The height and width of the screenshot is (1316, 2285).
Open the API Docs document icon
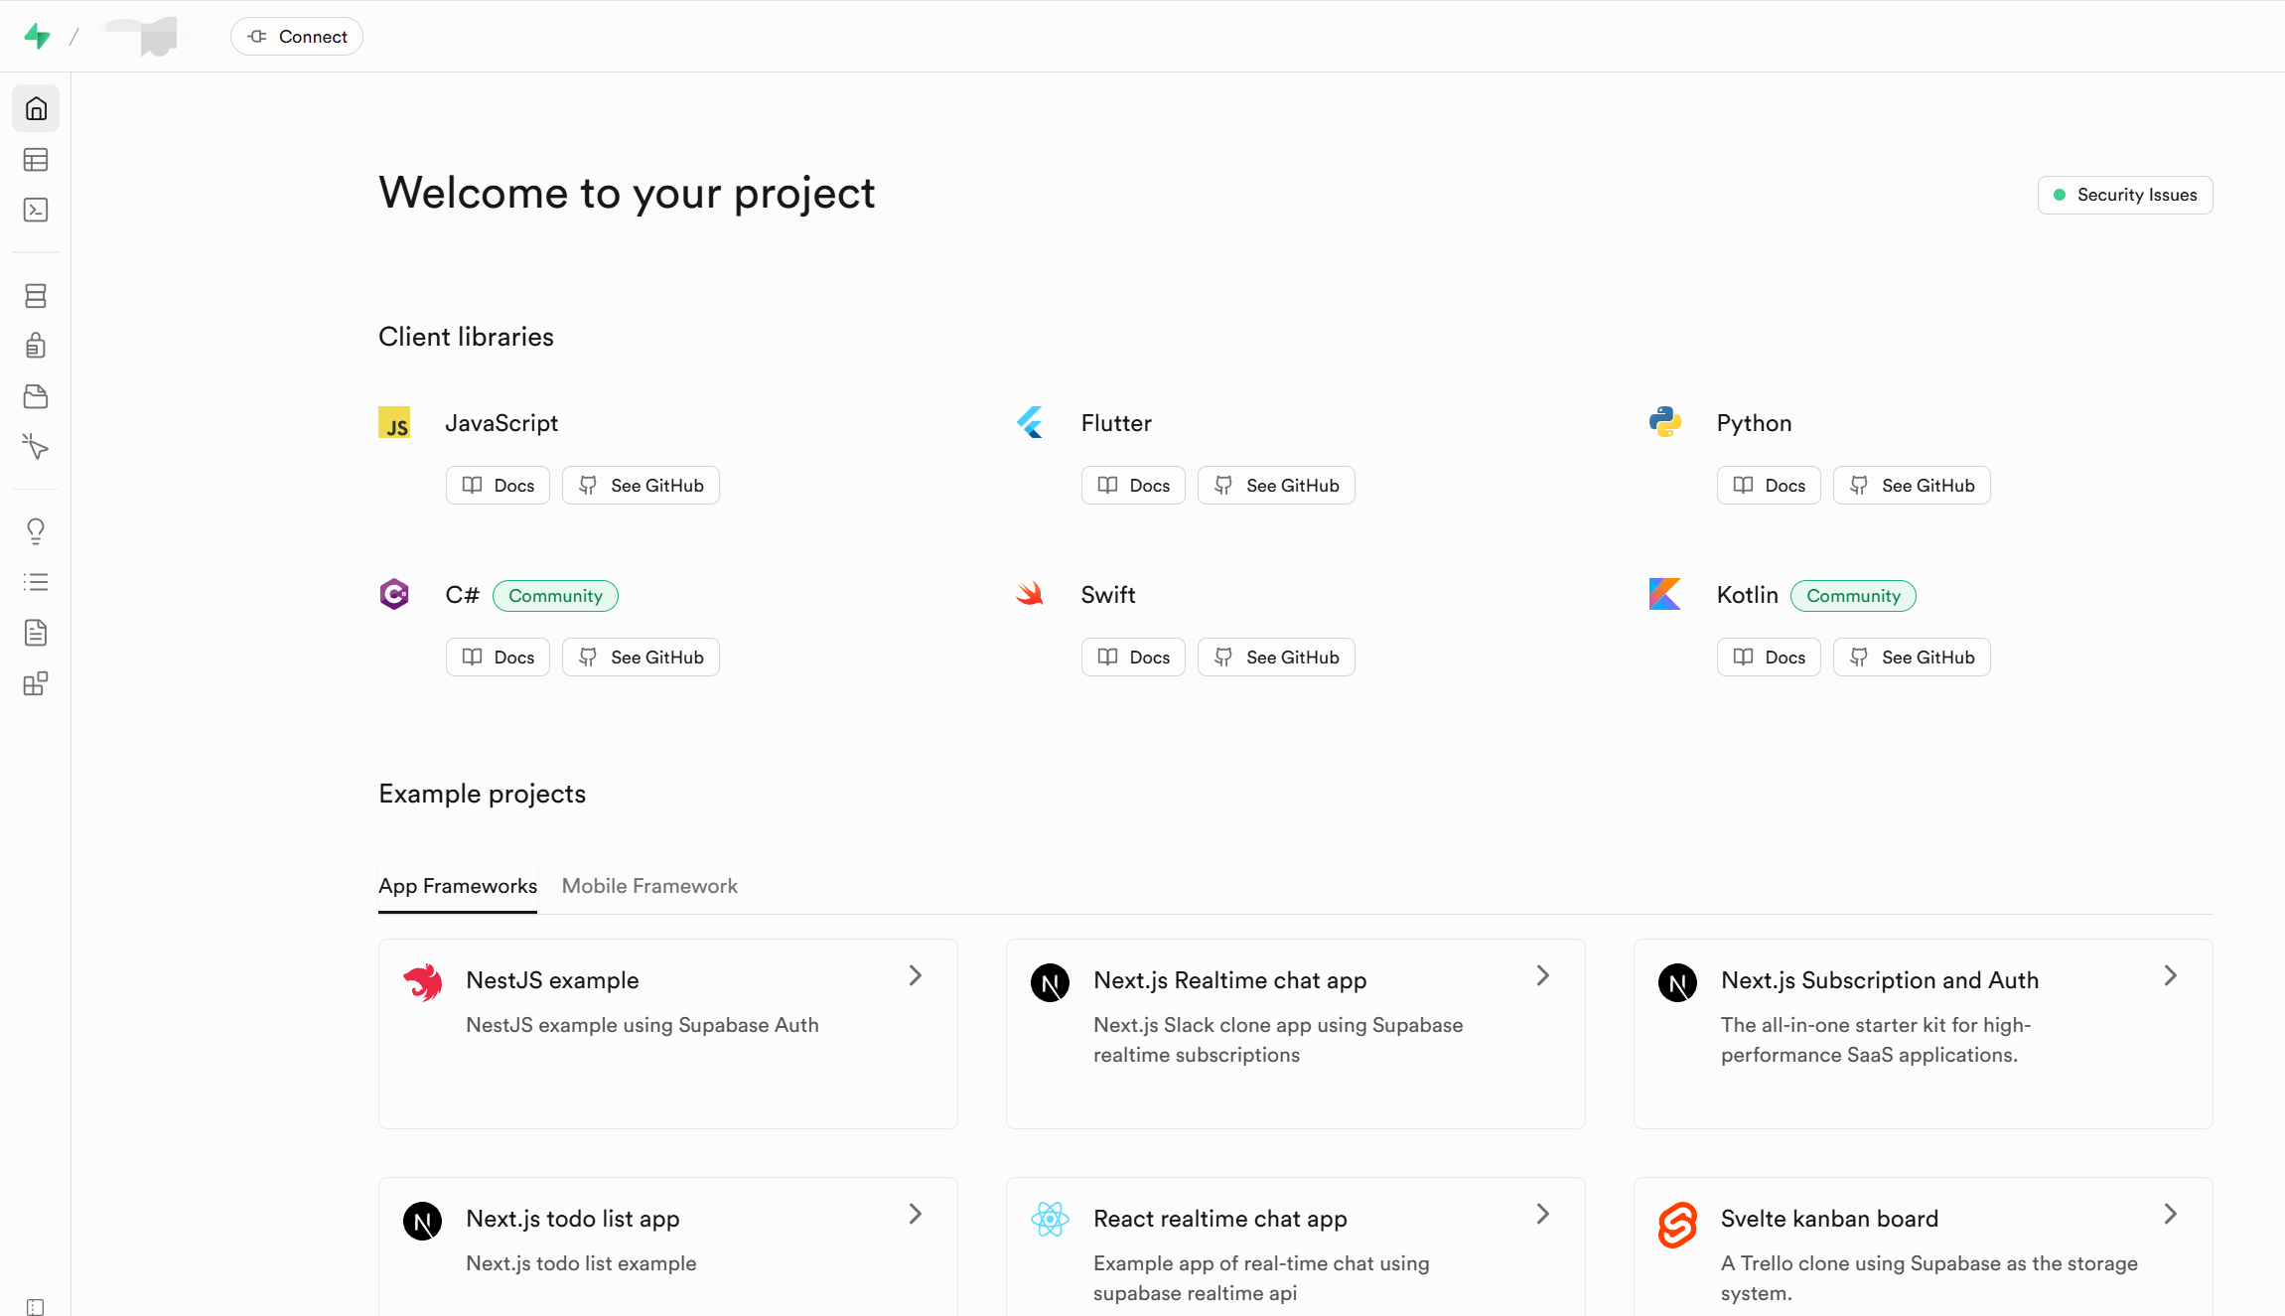point(36,633)
